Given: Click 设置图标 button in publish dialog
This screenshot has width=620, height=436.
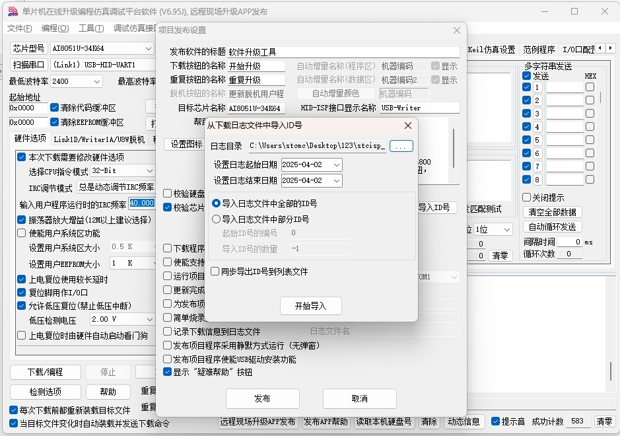Looking at the screenshot, I should (184, 144).
